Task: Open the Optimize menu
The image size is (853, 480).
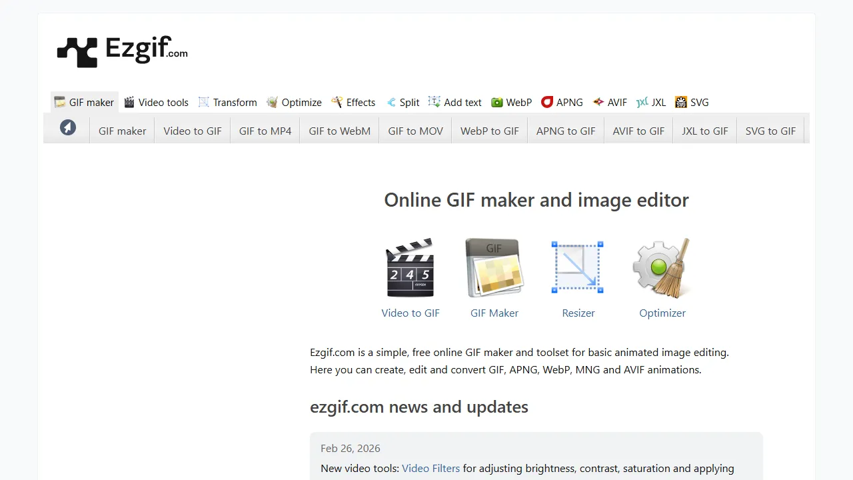Action: (294, 102)
